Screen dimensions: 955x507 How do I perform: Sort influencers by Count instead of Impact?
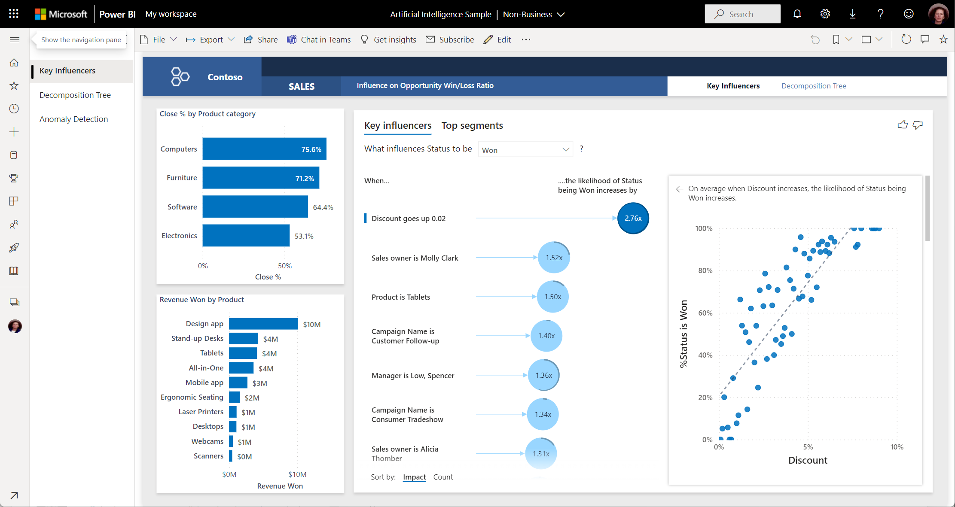pos(443,477)
